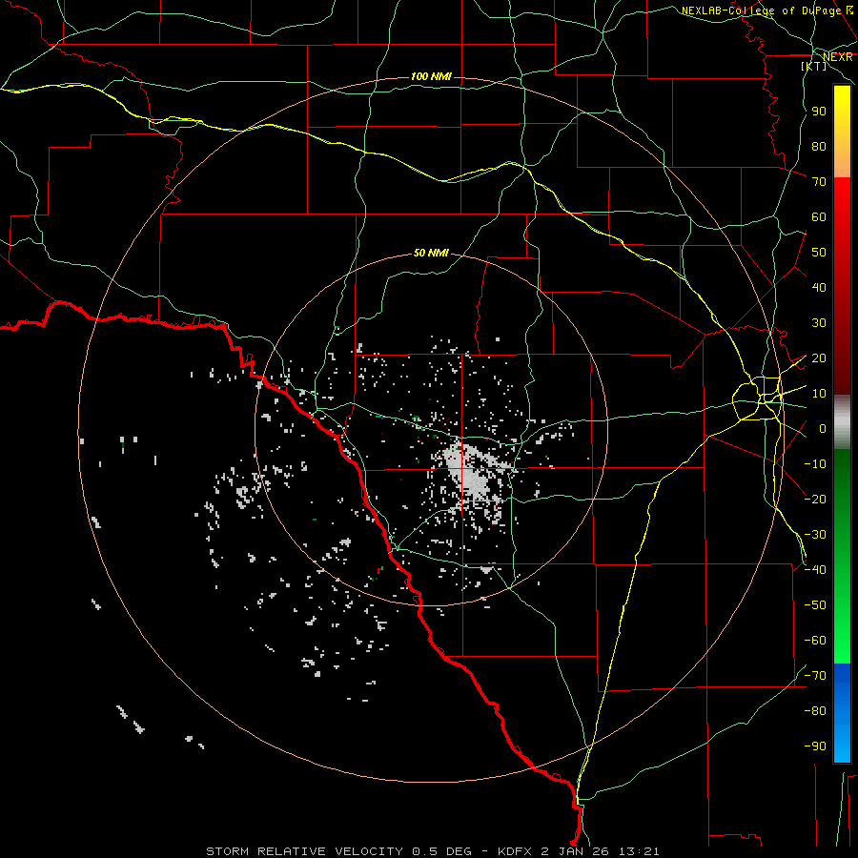
Task: Click the KDFX station identifier in the caption
Action: (515, 851)
